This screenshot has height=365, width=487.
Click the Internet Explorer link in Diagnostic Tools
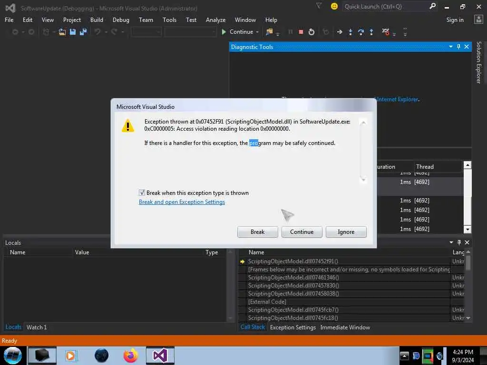(397, 99)
